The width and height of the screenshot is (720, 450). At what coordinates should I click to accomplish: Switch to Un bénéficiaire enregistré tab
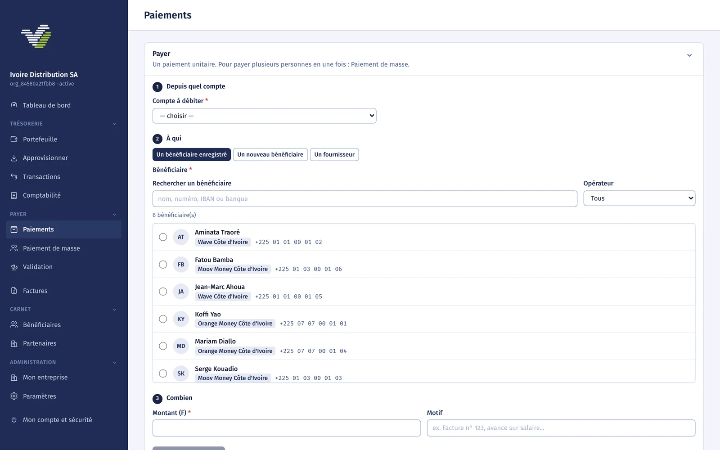pos(192,154)
